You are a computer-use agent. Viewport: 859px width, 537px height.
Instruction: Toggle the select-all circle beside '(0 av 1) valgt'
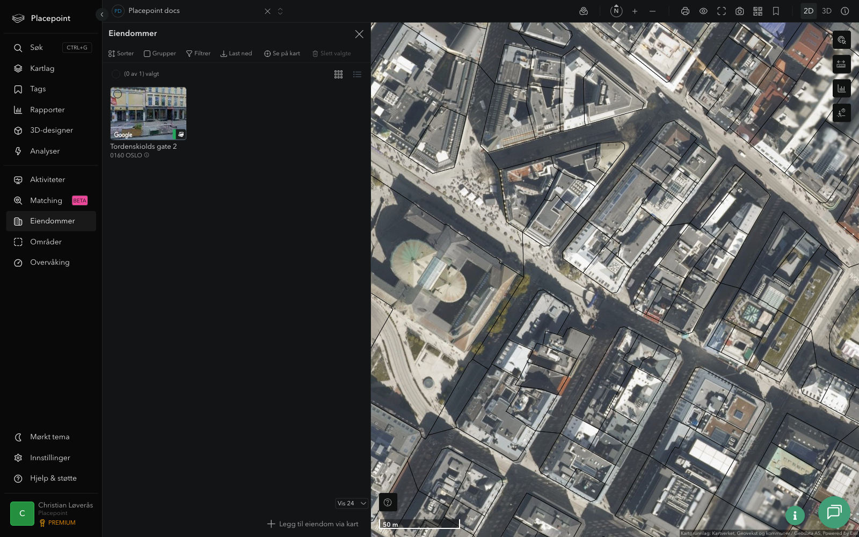[x=116, y=74]
